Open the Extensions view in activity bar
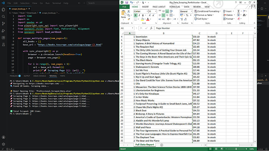Viewport: 269px width, 151px height. 3,38
